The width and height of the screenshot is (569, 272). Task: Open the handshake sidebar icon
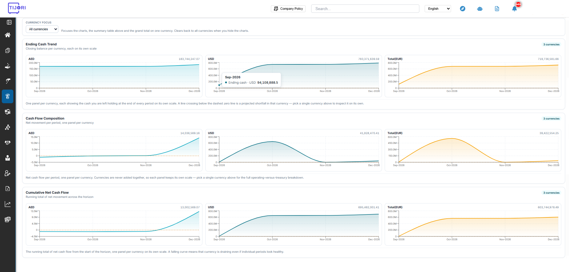pos(8,143)
